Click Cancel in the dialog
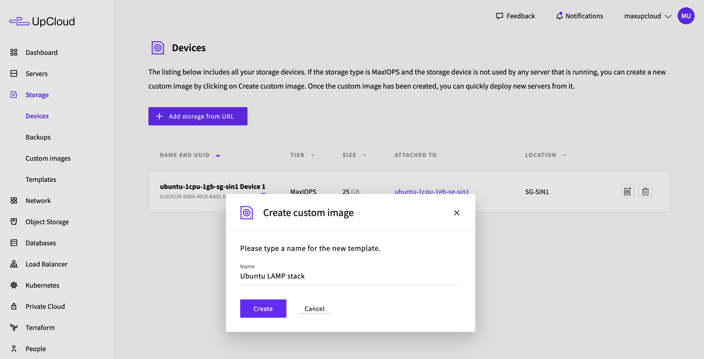The width and height of the screenshot is (704, 359). (x=315, y=309)
